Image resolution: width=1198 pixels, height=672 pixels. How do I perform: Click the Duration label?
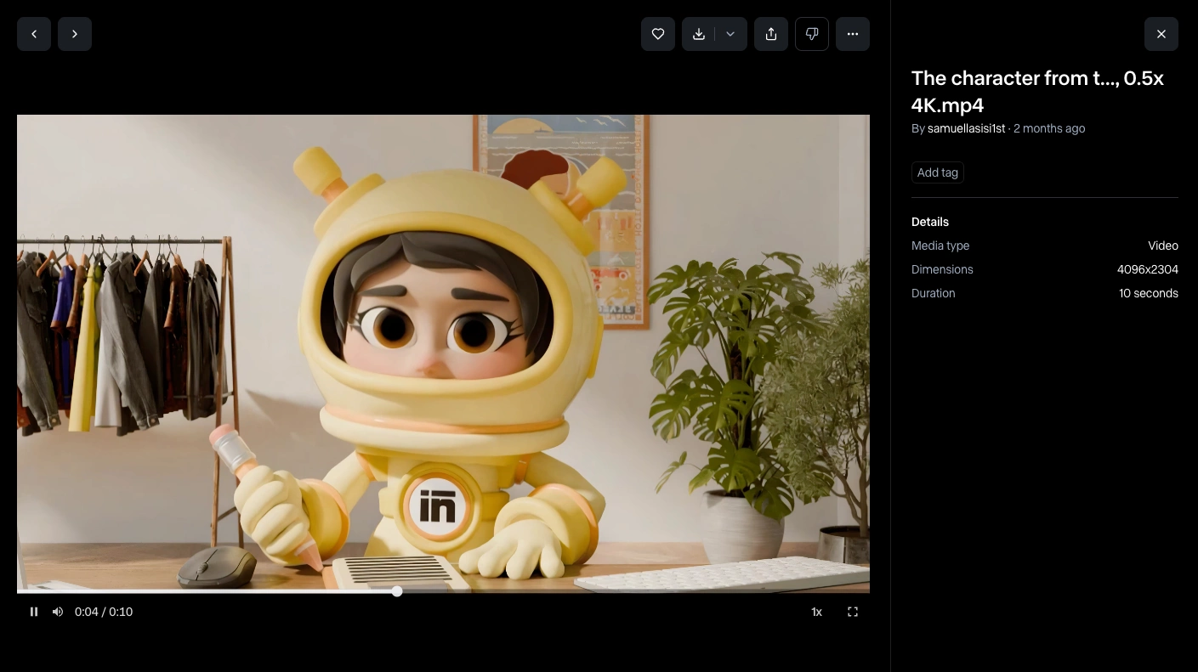[934, 293]
